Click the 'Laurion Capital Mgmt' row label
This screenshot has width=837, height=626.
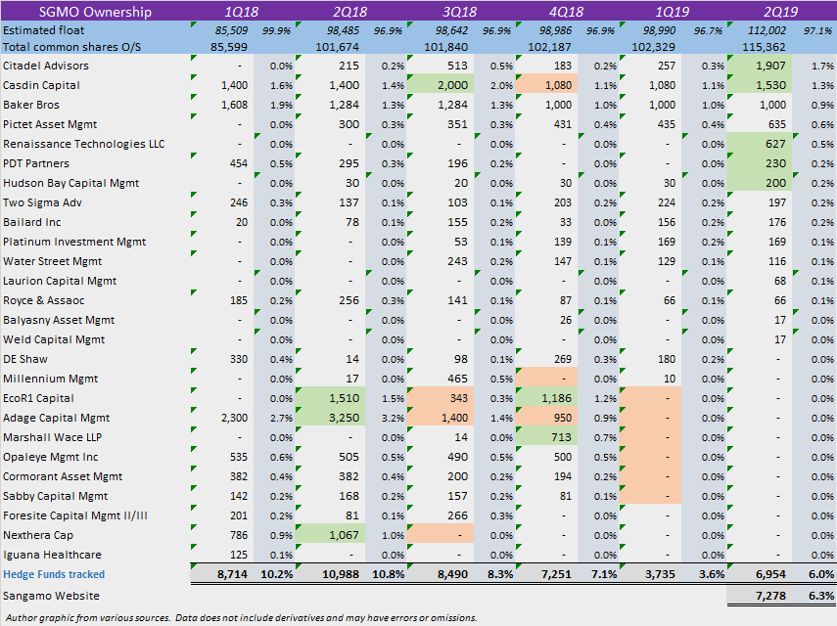pos(60,281)
